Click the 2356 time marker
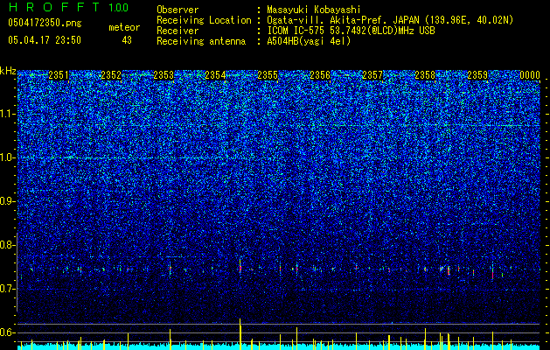 (x=320, y=75)
